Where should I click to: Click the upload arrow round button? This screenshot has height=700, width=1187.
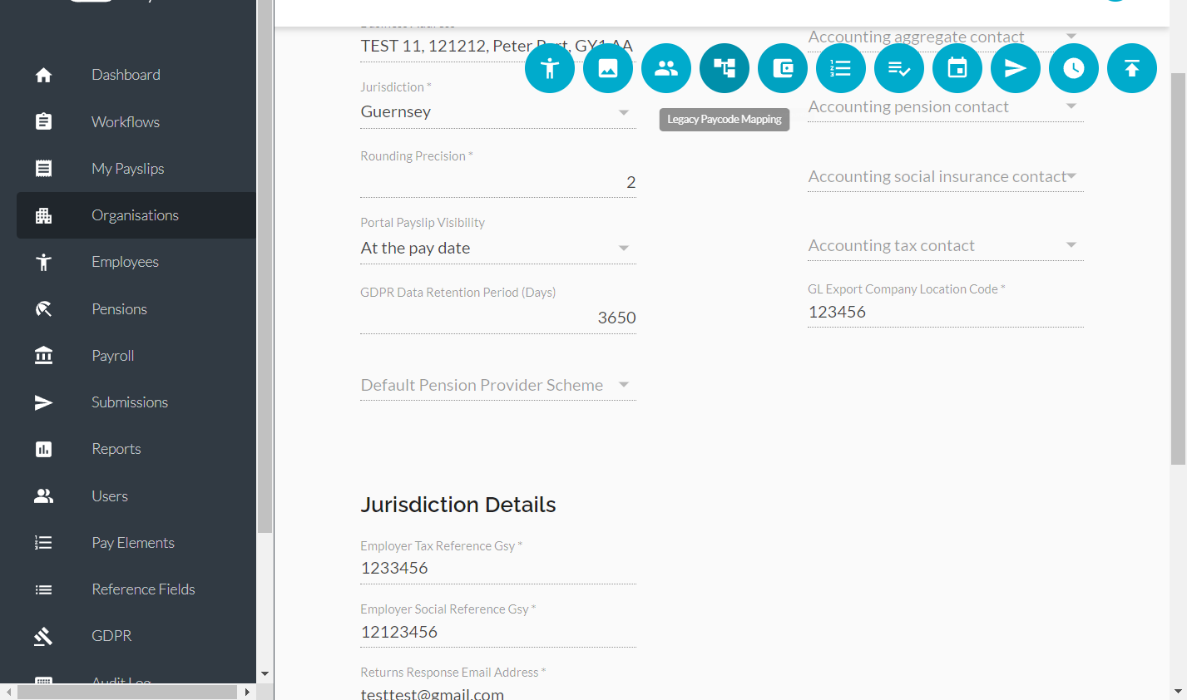(1132, 68)
